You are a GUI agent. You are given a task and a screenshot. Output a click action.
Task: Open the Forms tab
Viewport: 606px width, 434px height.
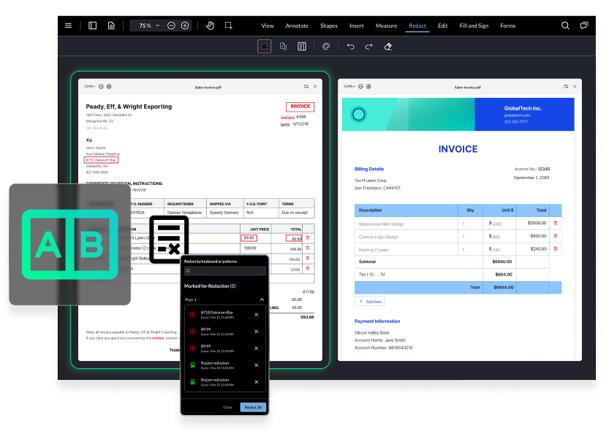(508, 26)
